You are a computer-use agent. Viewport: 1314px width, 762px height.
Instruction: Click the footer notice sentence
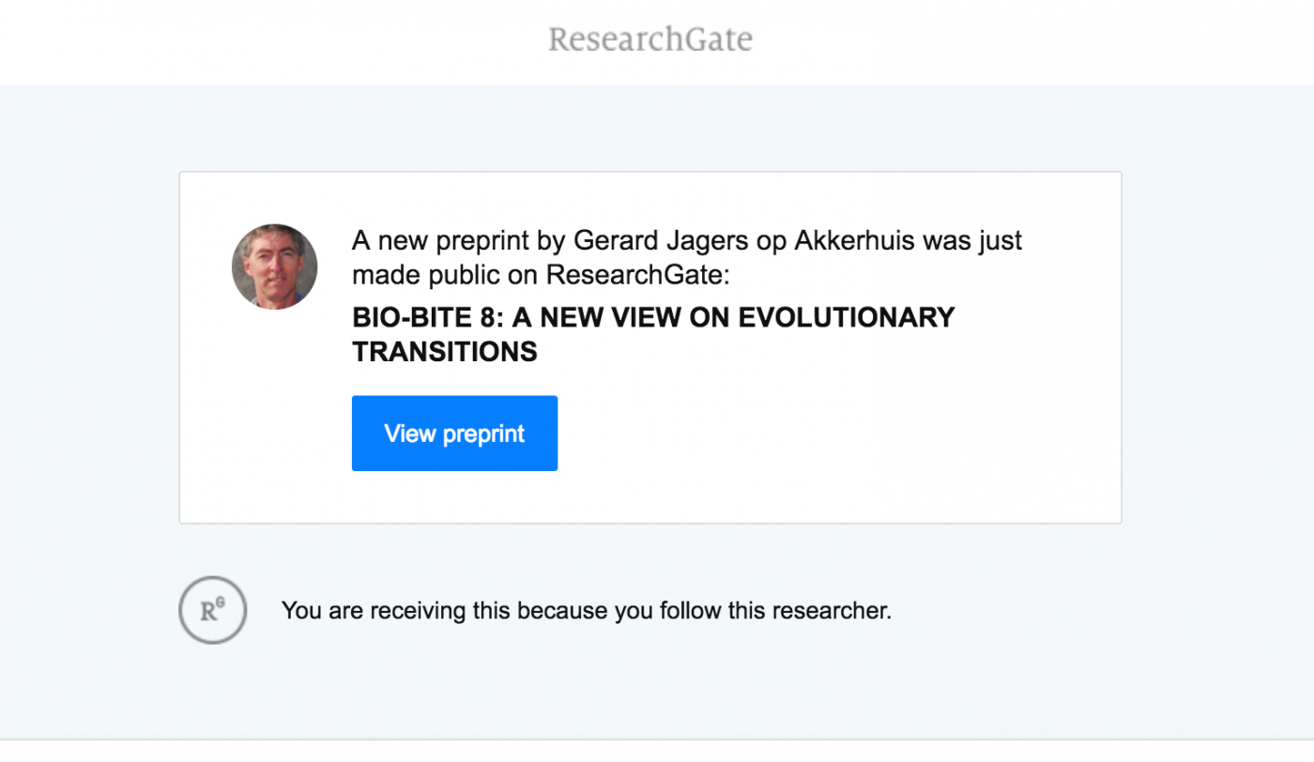(586, 610)
